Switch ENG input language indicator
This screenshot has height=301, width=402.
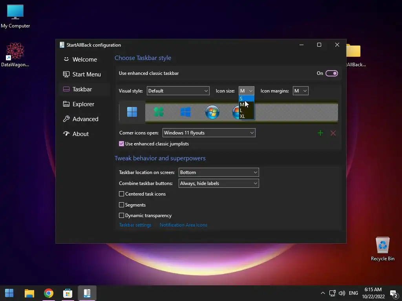tap(353, 293)
